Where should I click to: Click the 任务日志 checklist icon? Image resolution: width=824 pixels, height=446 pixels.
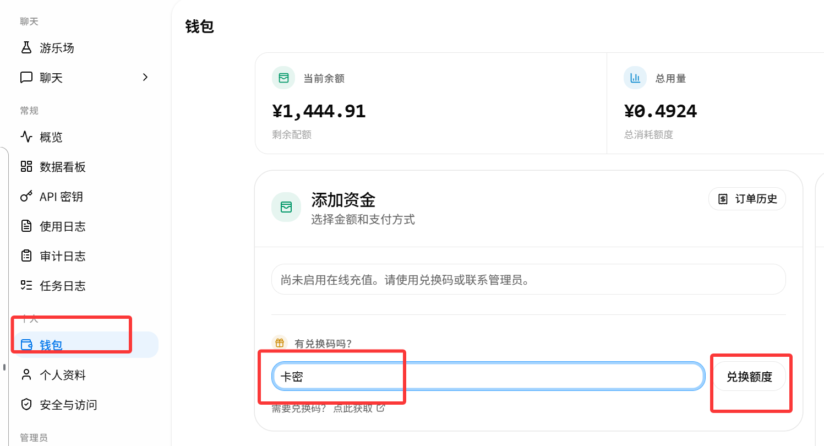pos(26,286)
